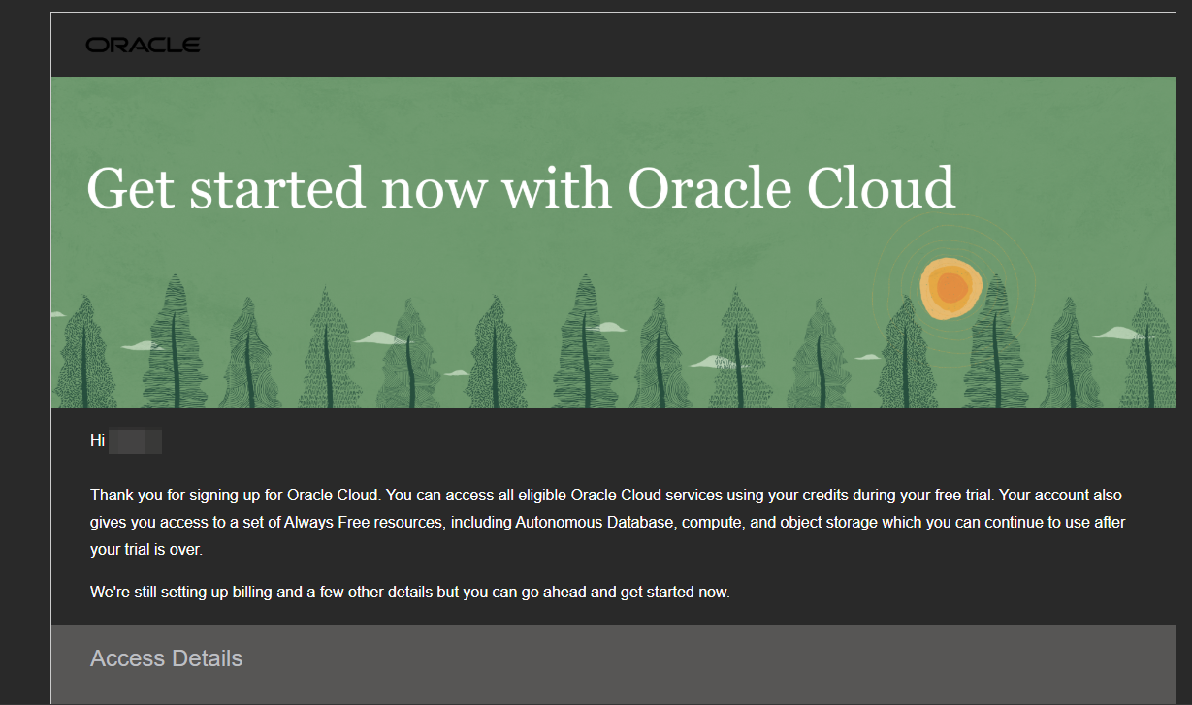
Task: Click the "Access Details" section heading
Action: pos(166,658)
